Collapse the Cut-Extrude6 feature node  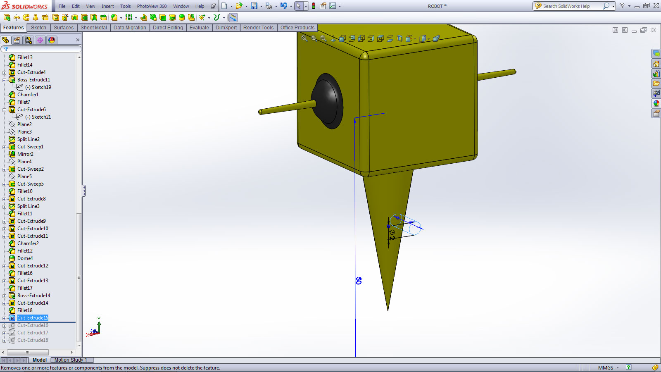click(x=5, y=110)
